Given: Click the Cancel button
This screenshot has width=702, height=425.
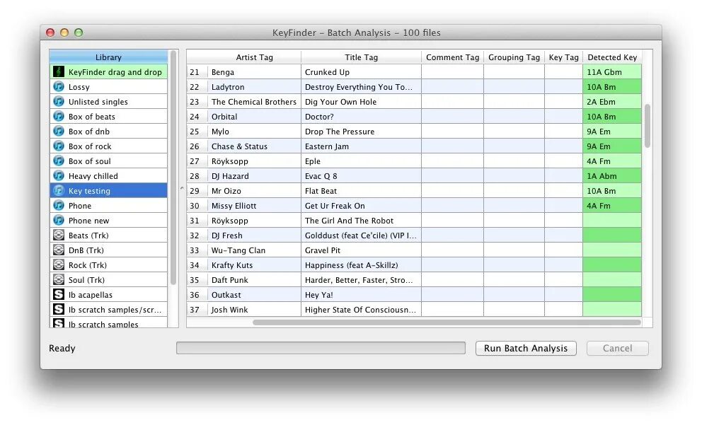Looking at the screenshot, I should 617,348.
